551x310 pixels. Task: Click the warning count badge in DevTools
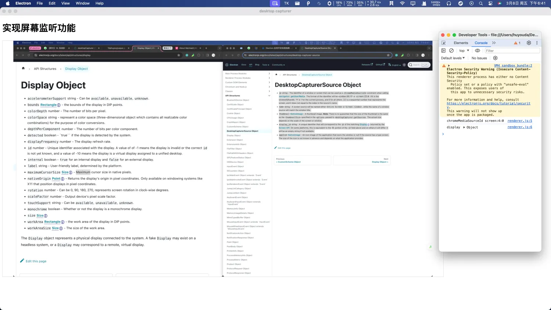click(517, 43)
